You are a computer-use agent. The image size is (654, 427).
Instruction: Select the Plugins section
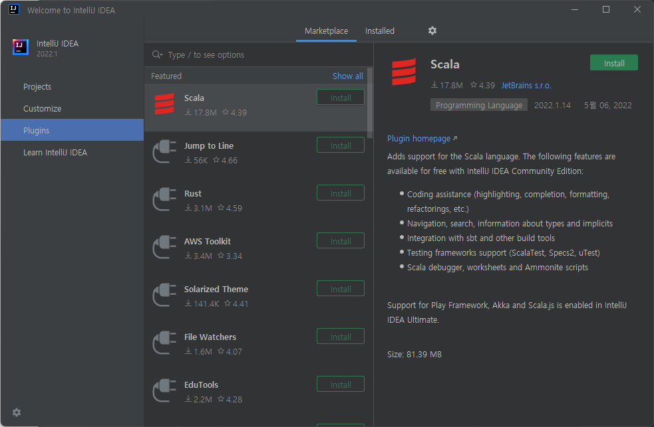pyautogui.click(x=72, y=130)
